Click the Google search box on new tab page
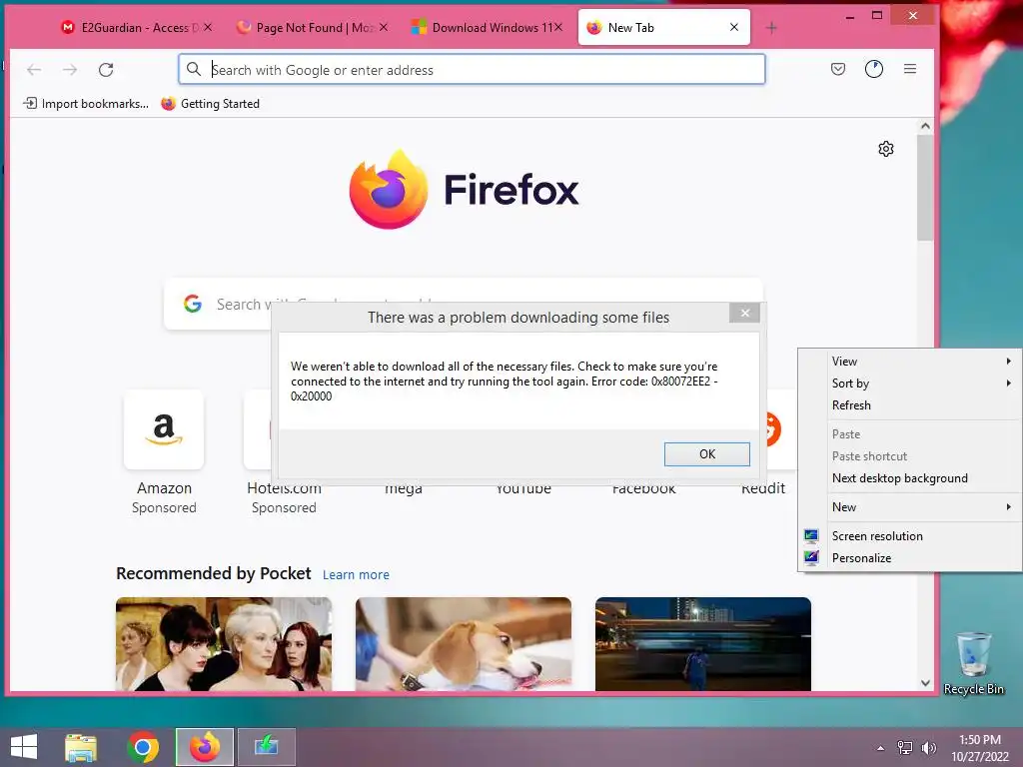This screenshot has height=767, width=1023. [x=464, y=304]
